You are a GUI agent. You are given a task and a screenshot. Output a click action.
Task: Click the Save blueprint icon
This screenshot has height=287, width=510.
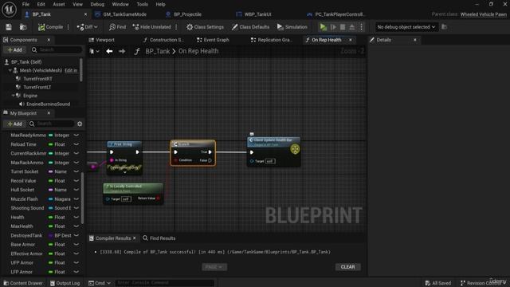click(9, 27)
